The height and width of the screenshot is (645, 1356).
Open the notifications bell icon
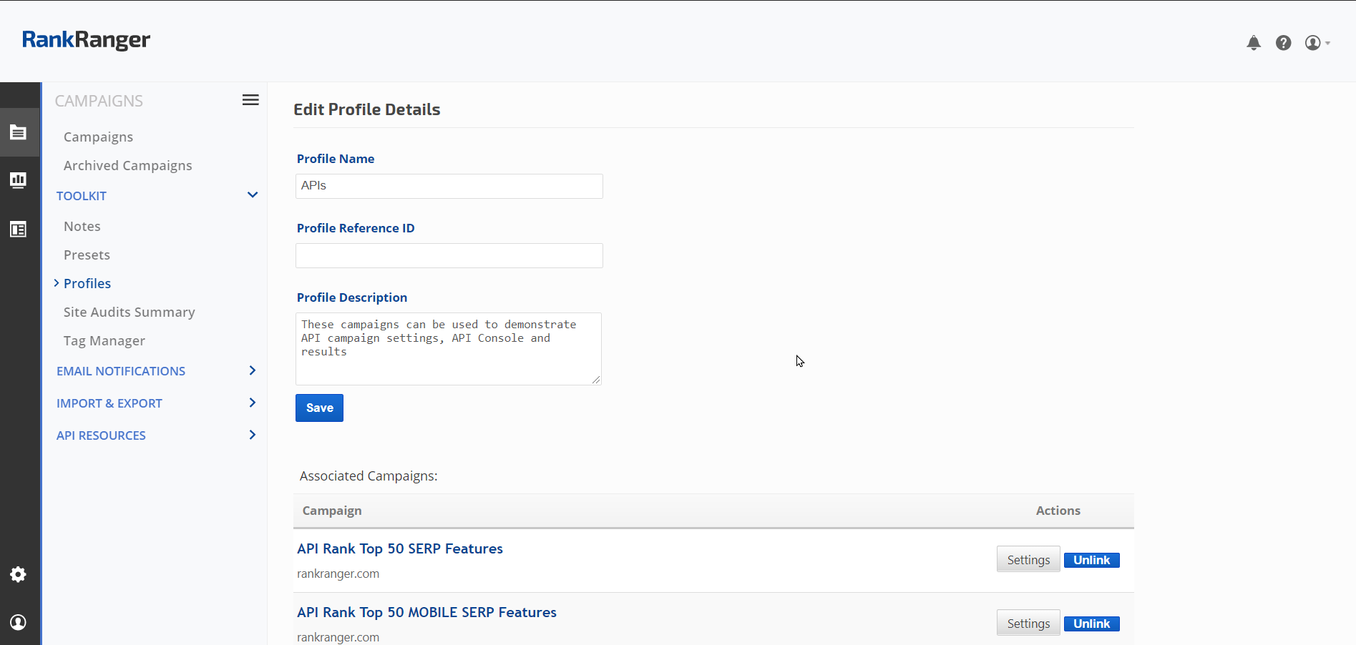(x=1253, y=43)
